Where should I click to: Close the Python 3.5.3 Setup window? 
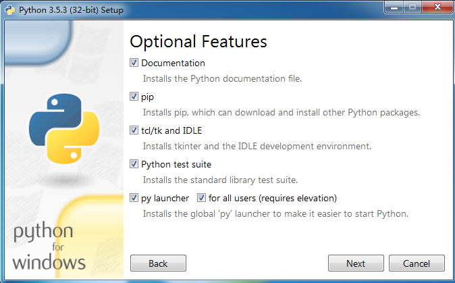click(x=436, y=8)
